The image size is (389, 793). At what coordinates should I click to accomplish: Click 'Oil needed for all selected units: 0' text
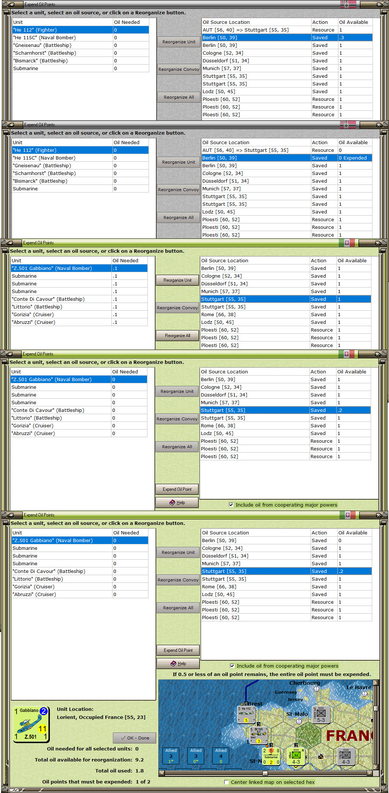(93, 749)
